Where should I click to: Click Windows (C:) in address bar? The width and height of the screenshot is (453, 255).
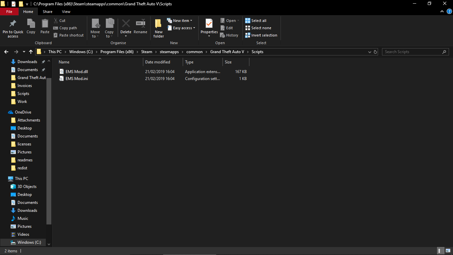point(81,52)
